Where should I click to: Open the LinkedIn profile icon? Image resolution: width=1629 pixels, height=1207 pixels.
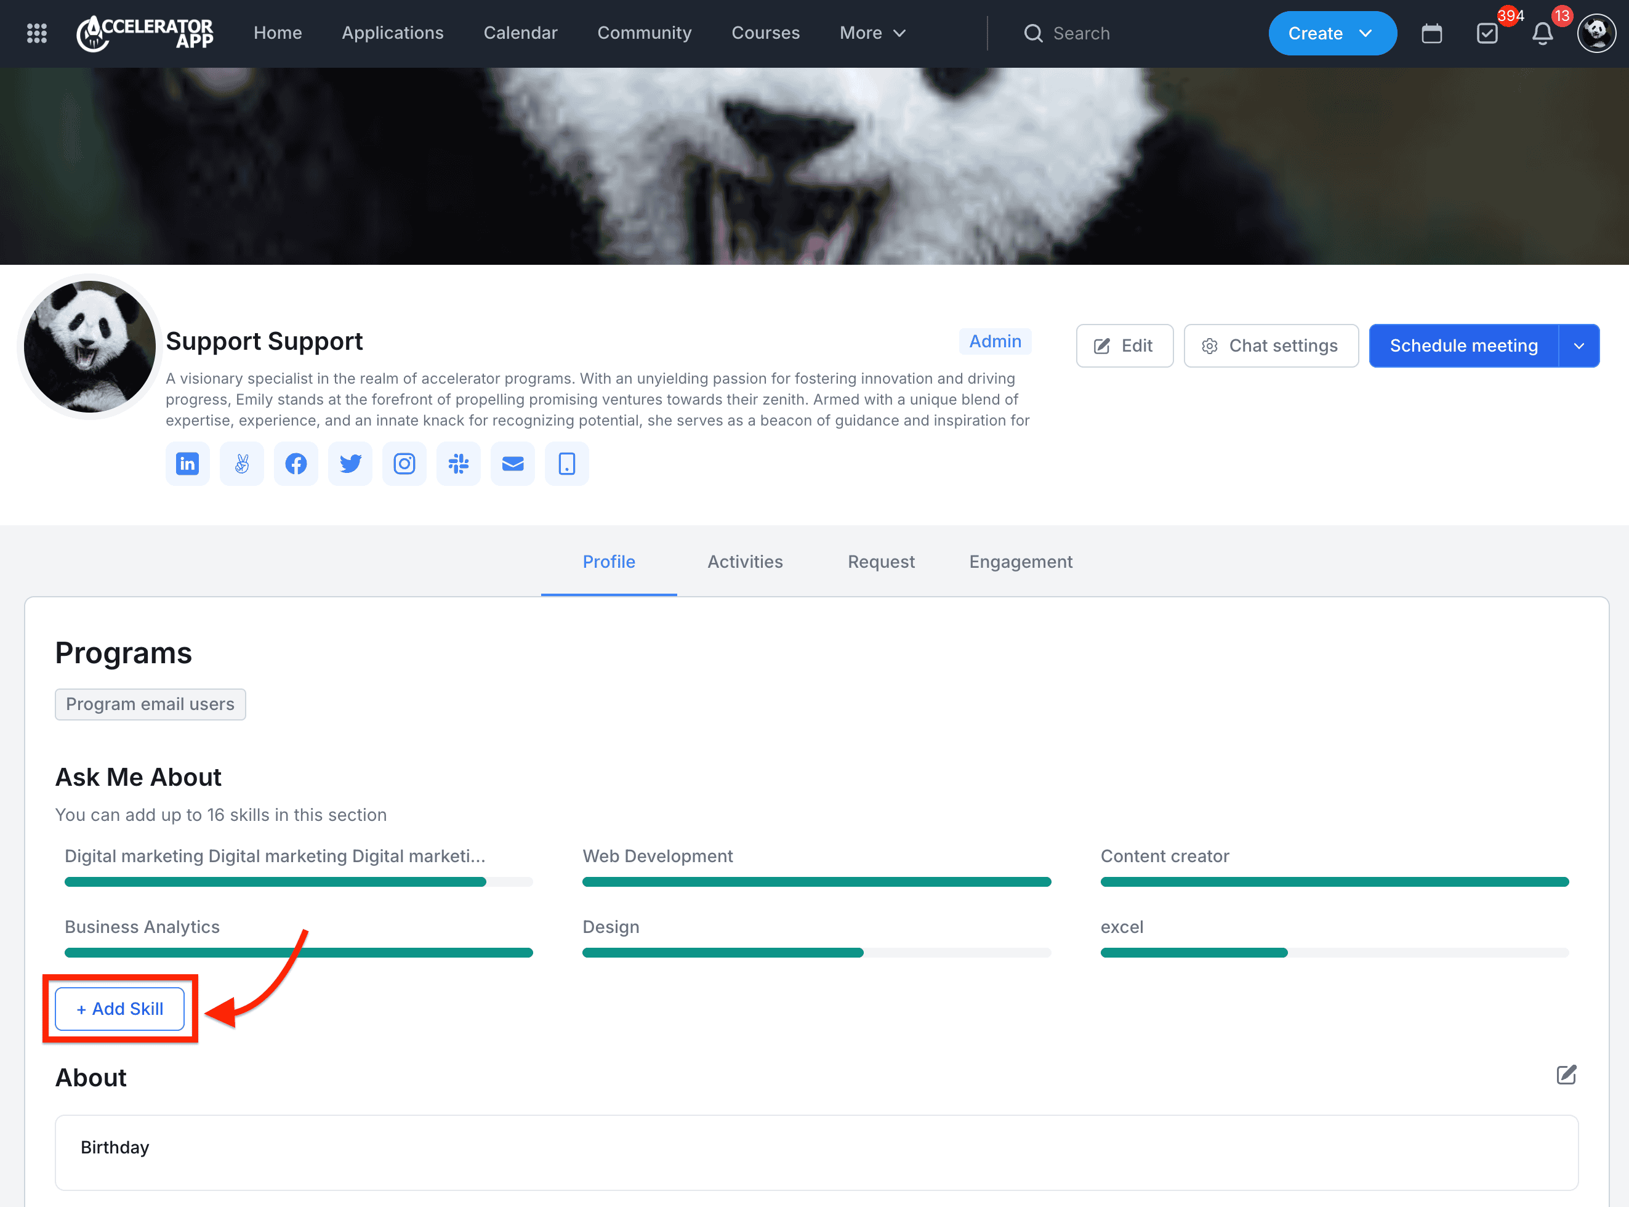[x=188, y=463]
